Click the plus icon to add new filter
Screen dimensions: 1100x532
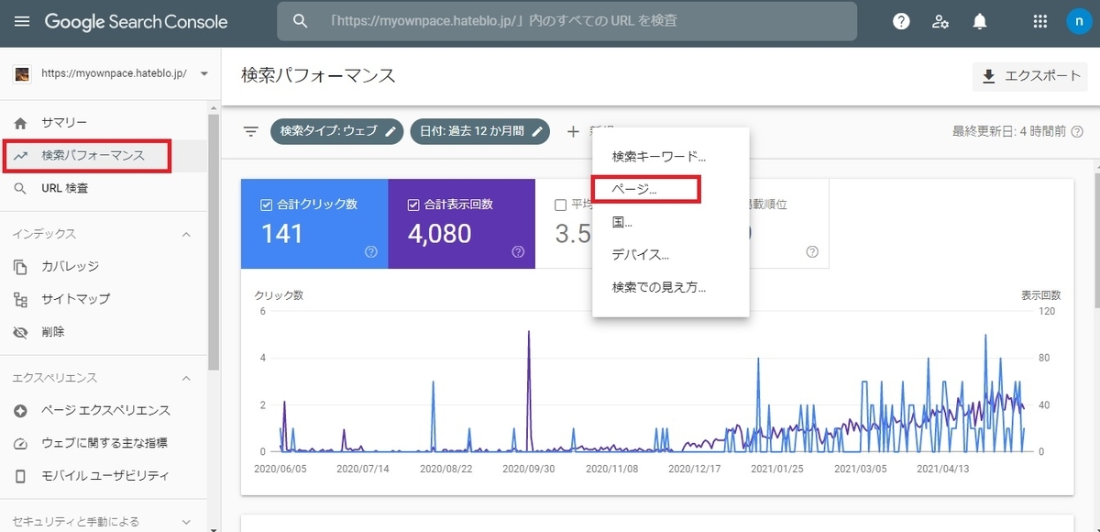click(x=573, y=131)
